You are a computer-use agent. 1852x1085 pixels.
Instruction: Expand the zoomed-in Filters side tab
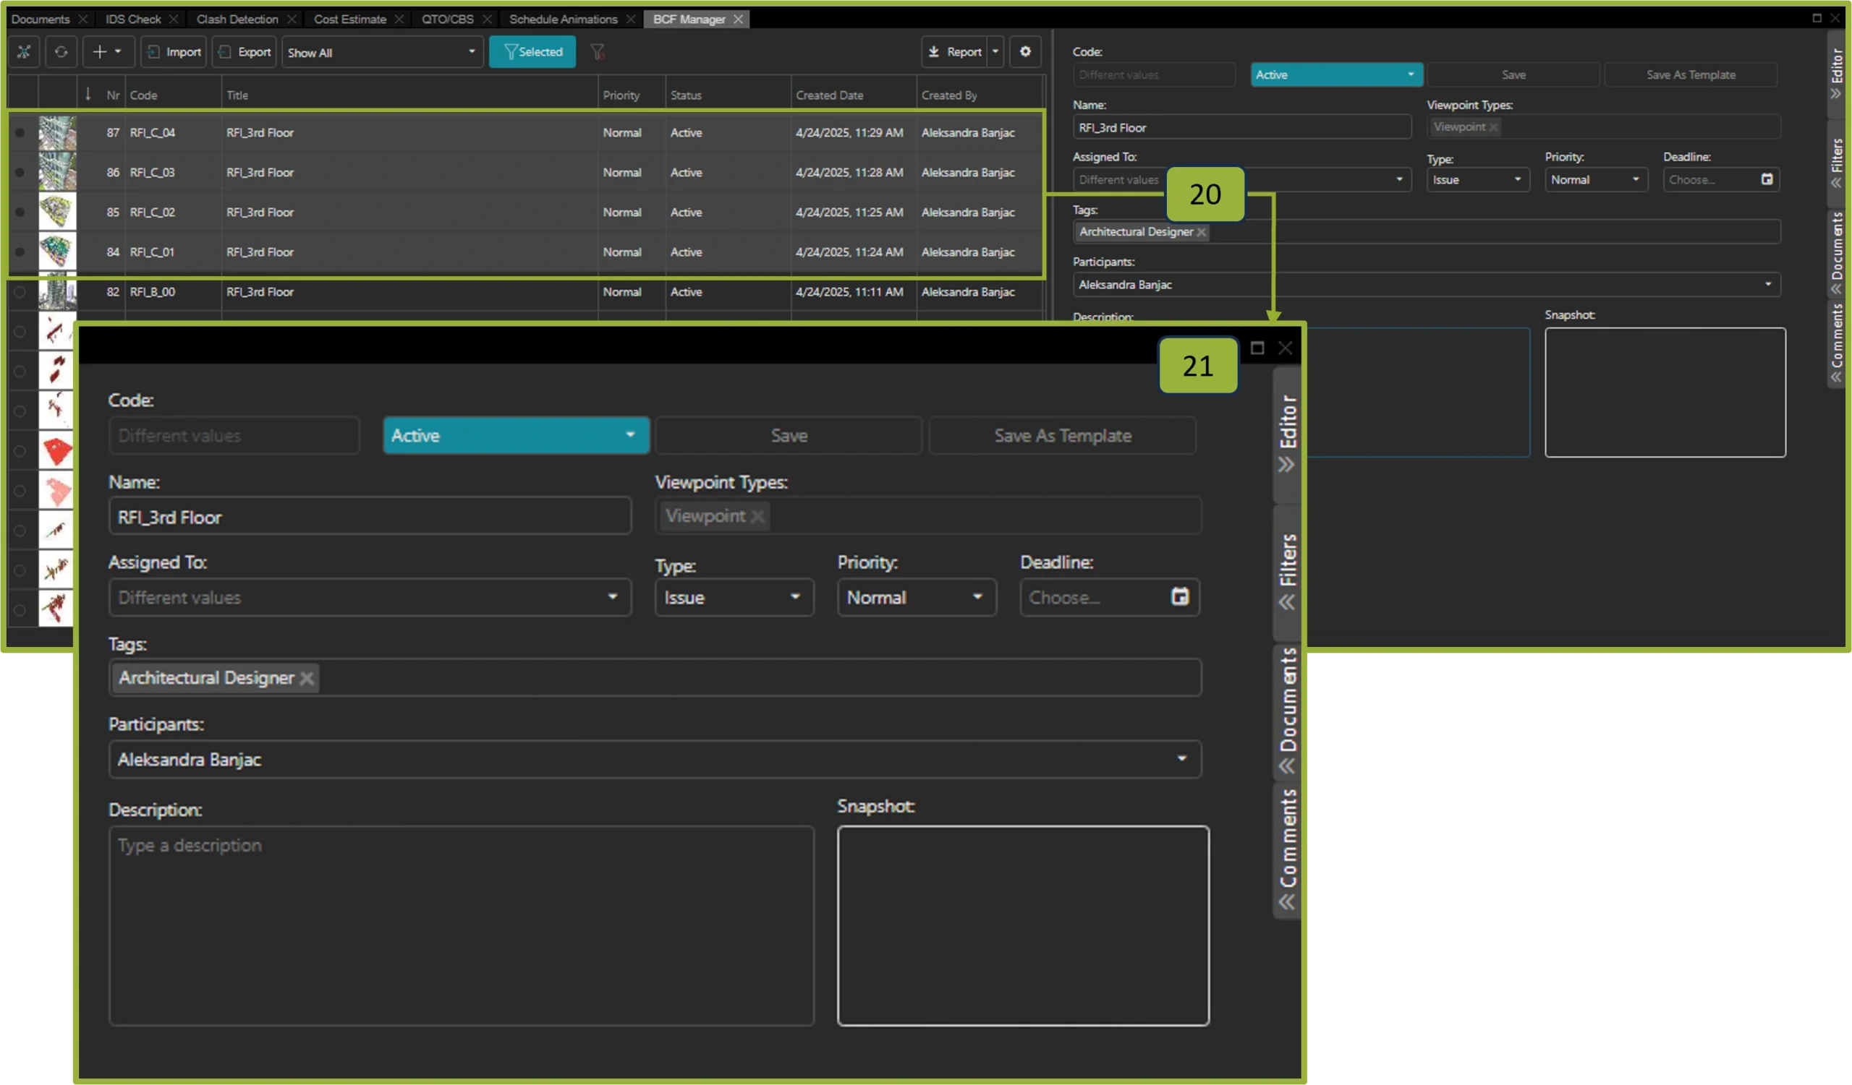click(x=1287, y=572)
